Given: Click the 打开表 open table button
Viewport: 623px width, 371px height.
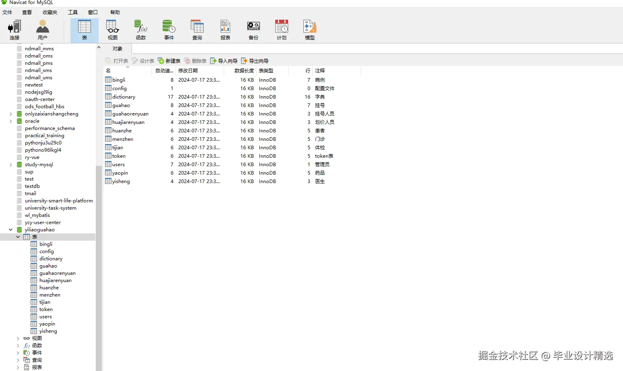Looking at the screenshot, I should click(117, 61).
